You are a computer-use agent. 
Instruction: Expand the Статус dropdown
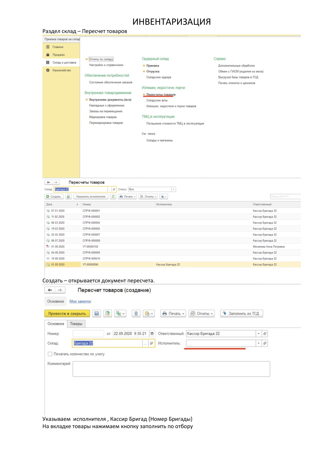[x=174, y=189]
